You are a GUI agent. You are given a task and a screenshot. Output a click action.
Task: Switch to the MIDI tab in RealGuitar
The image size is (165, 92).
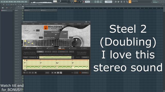click(28, 48)
